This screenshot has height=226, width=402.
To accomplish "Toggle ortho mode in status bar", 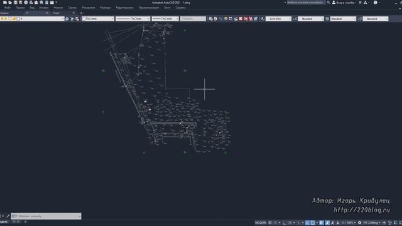I will [x=285, y=223].
